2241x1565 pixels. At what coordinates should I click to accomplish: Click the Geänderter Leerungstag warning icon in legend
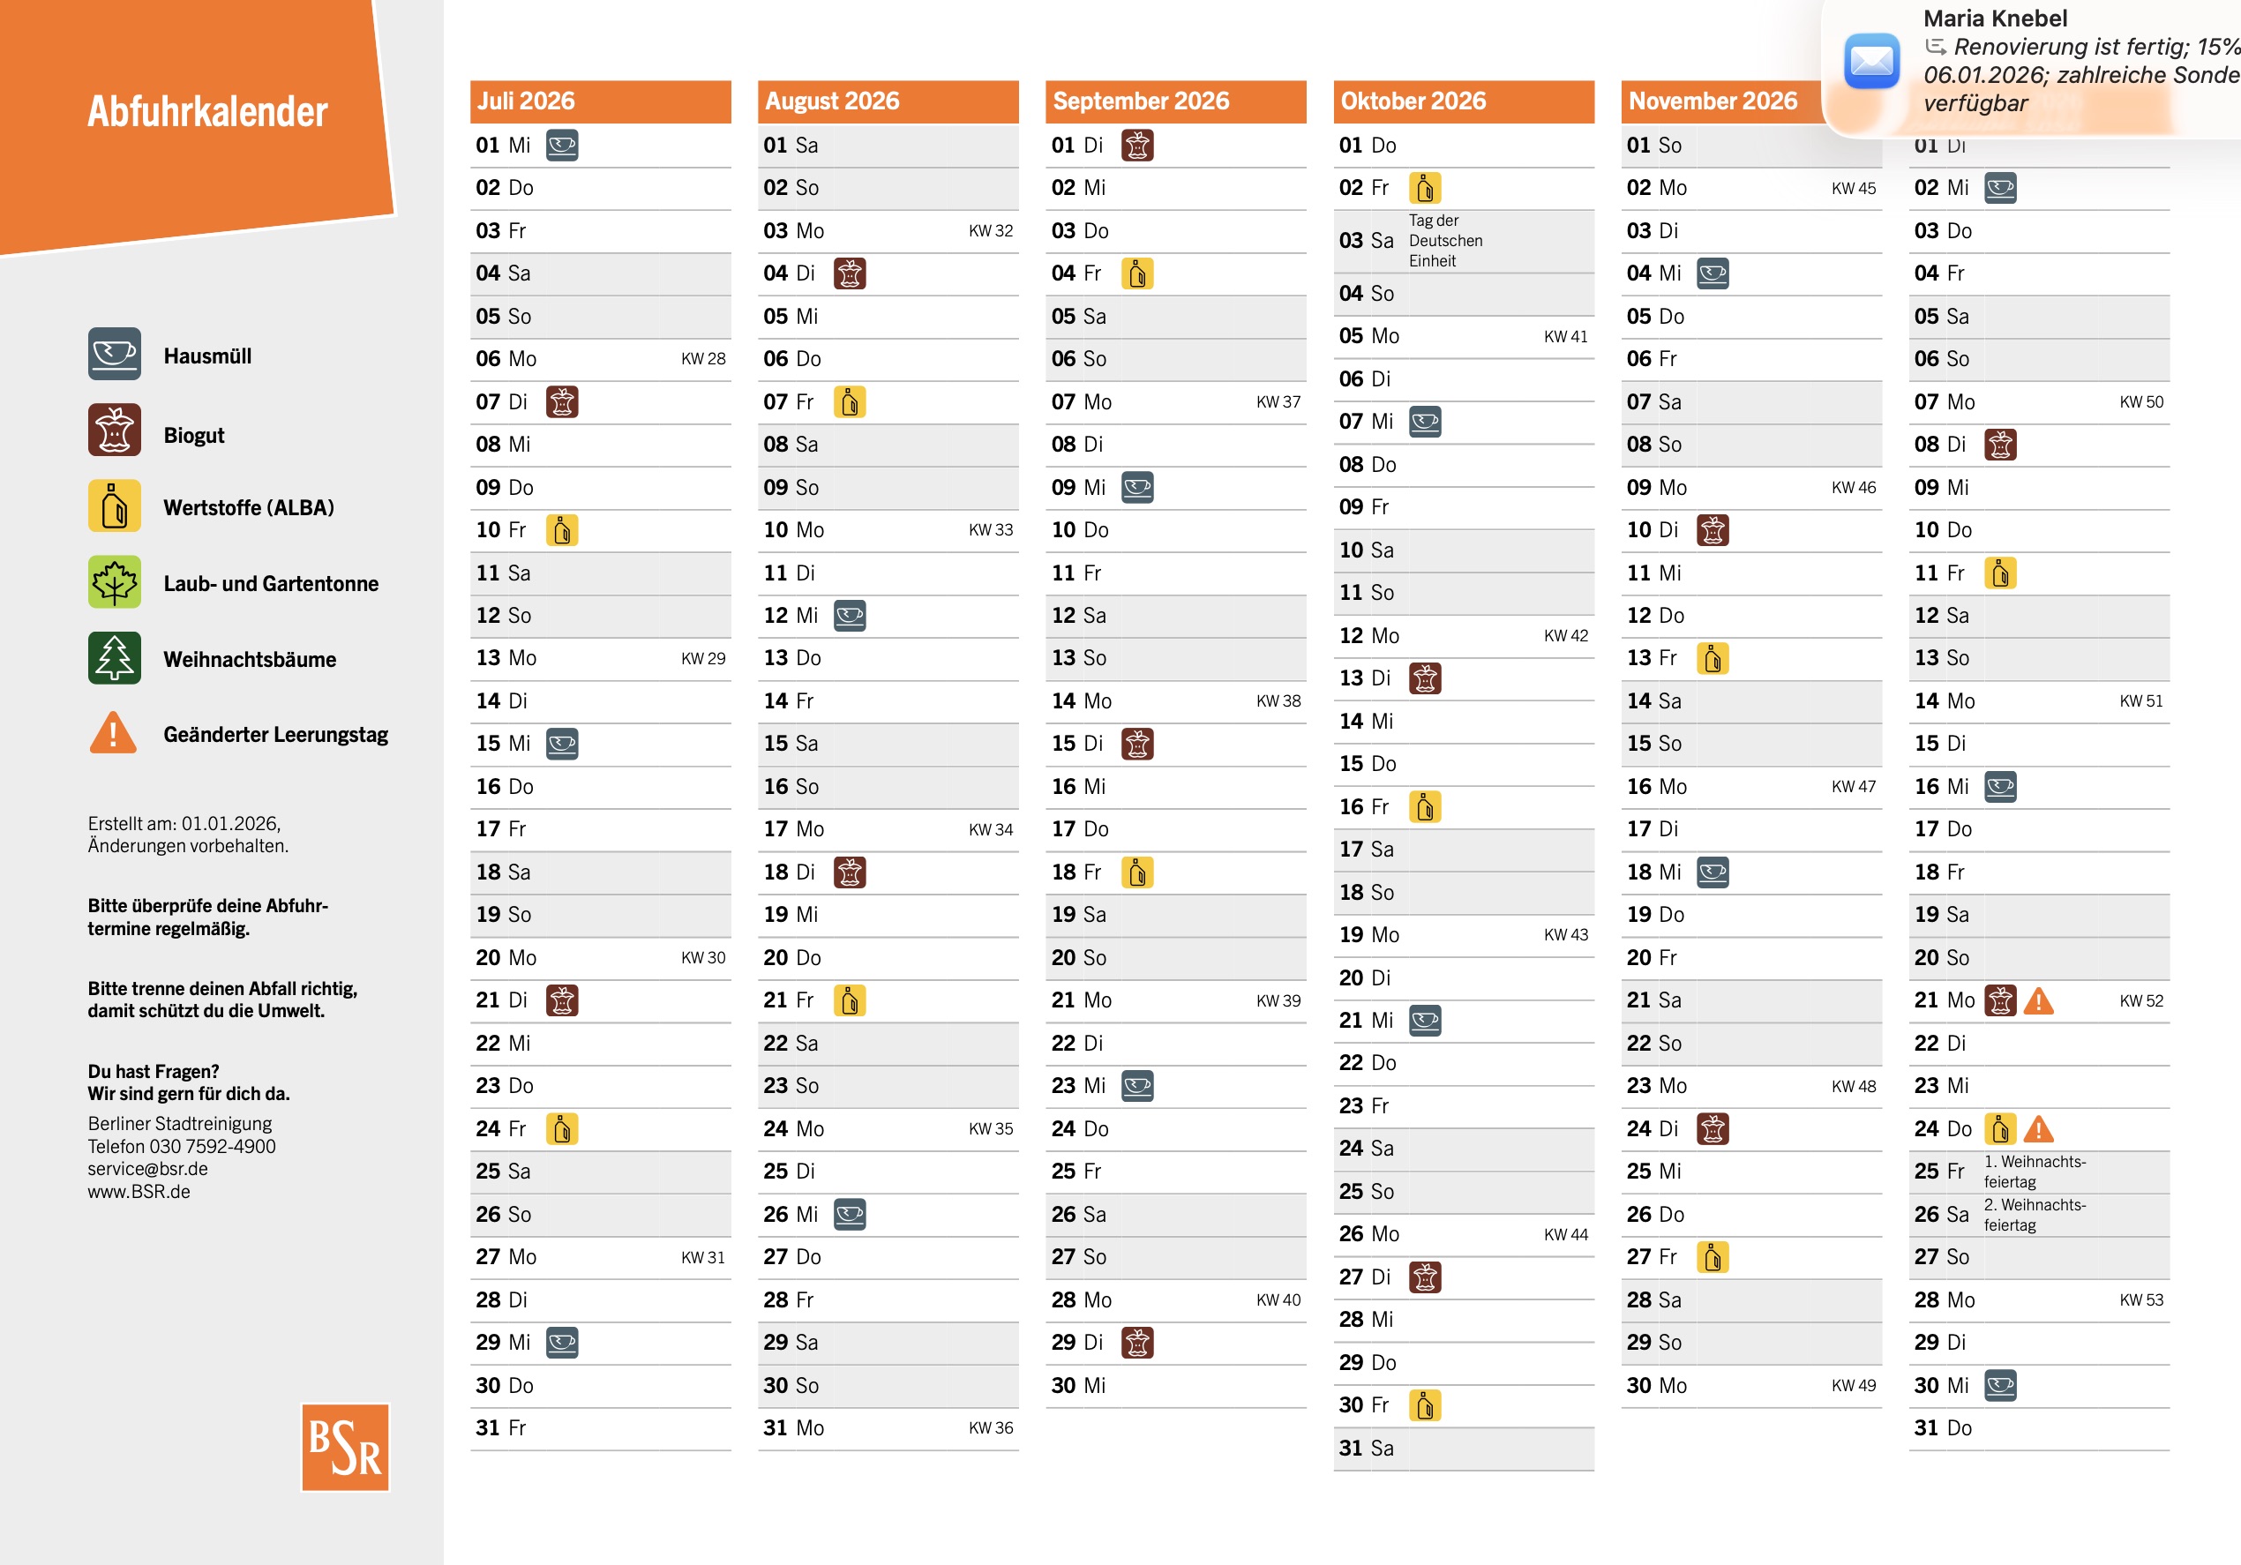tap(113, 734)
